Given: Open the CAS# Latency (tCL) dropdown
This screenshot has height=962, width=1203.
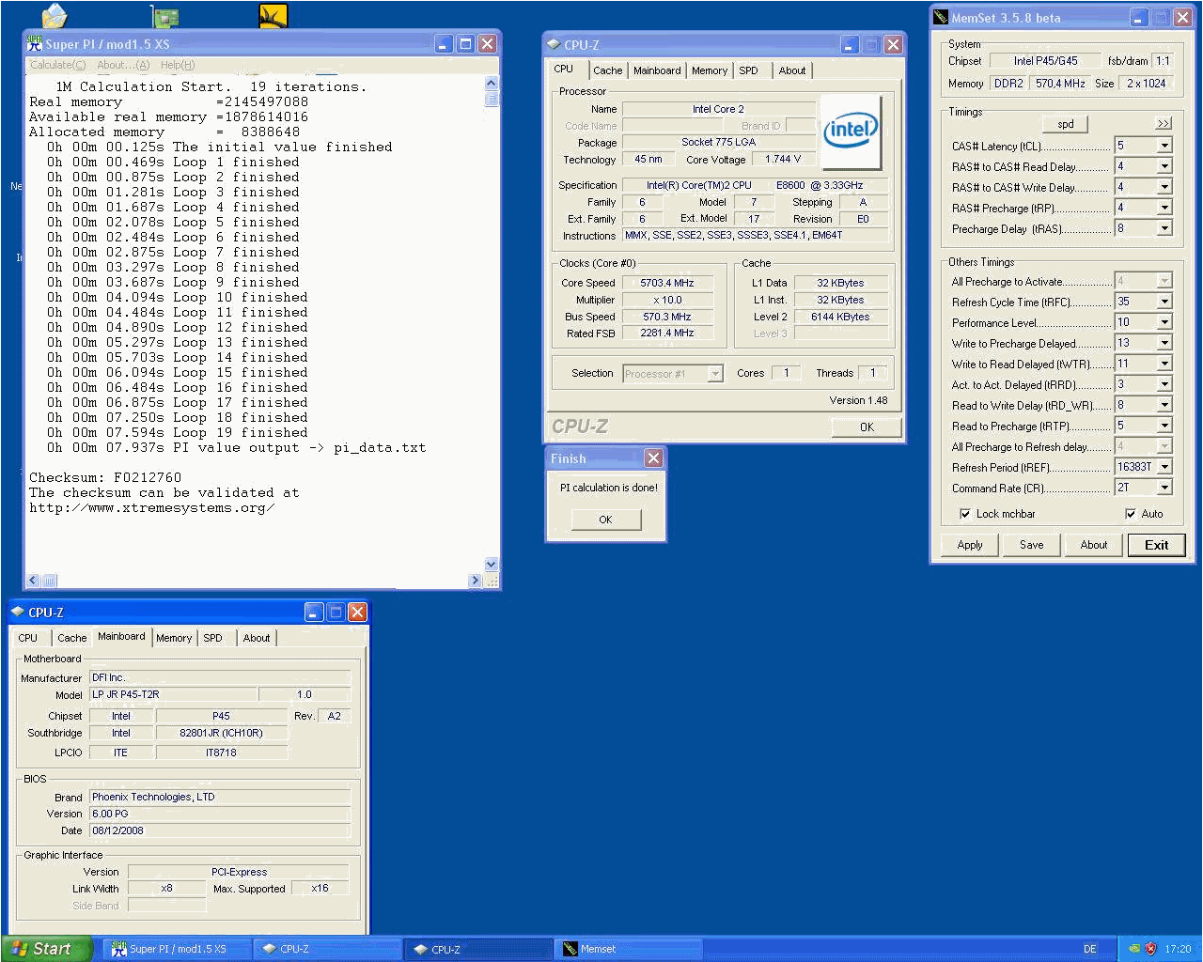Looking at the screenshot, I should point(1164,146).
